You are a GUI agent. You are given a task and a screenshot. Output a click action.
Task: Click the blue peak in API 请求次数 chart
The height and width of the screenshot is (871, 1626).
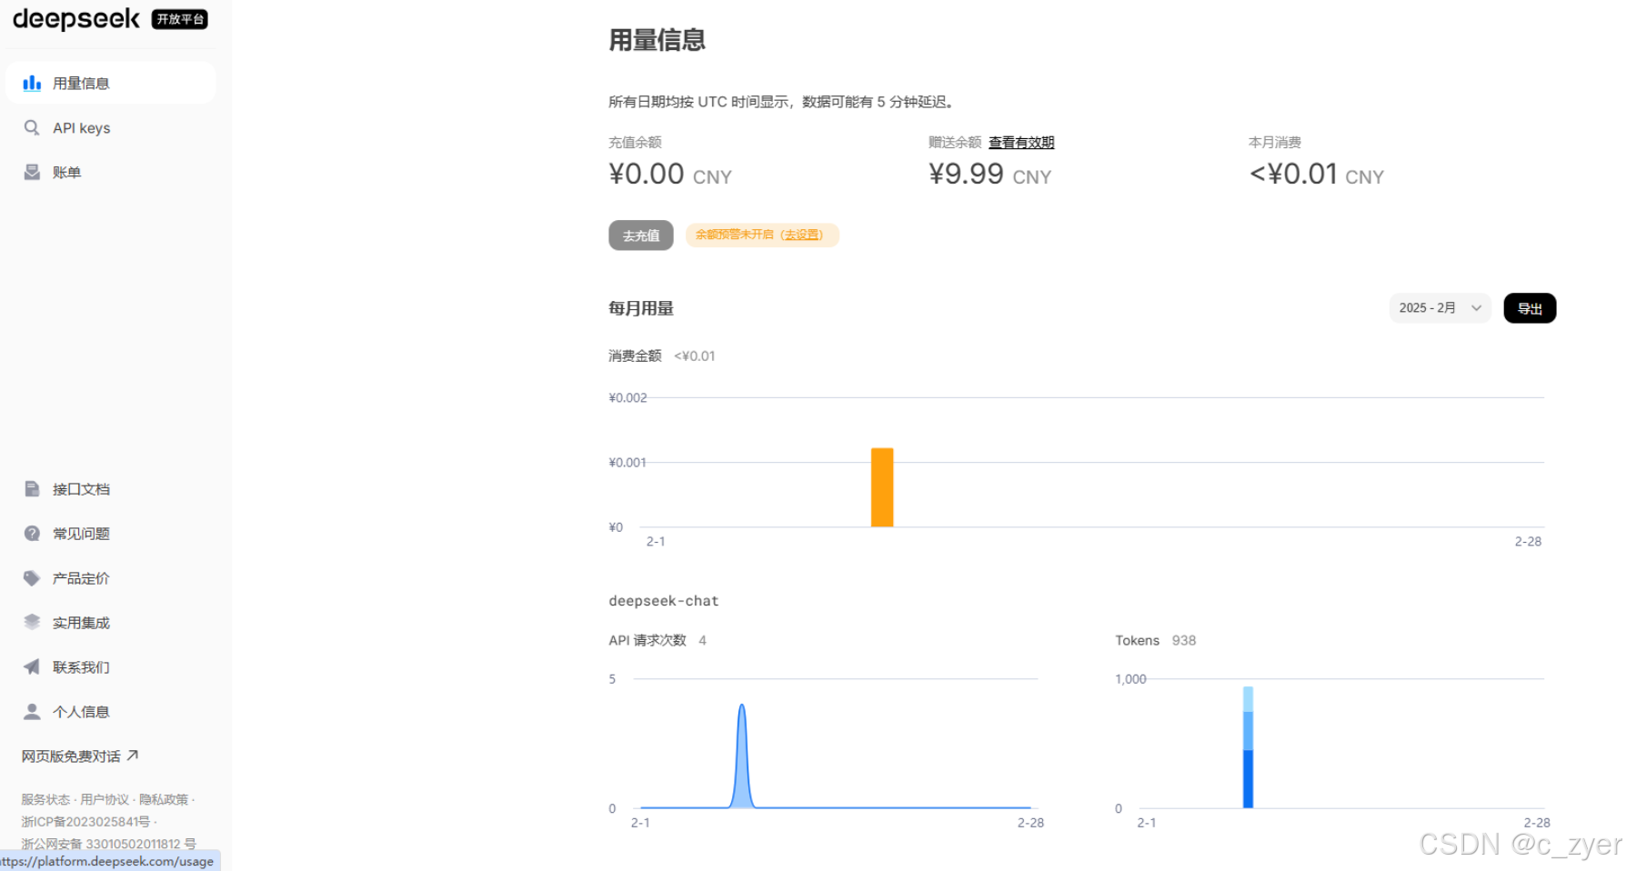pyautogui.click(x=742, y=756)
